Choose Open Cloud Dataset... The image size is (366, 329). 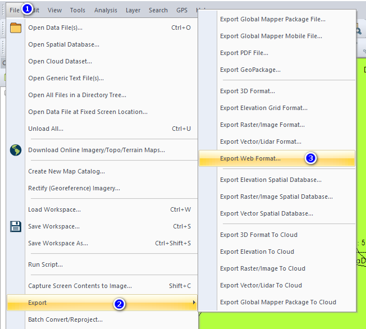coord(102,61)
